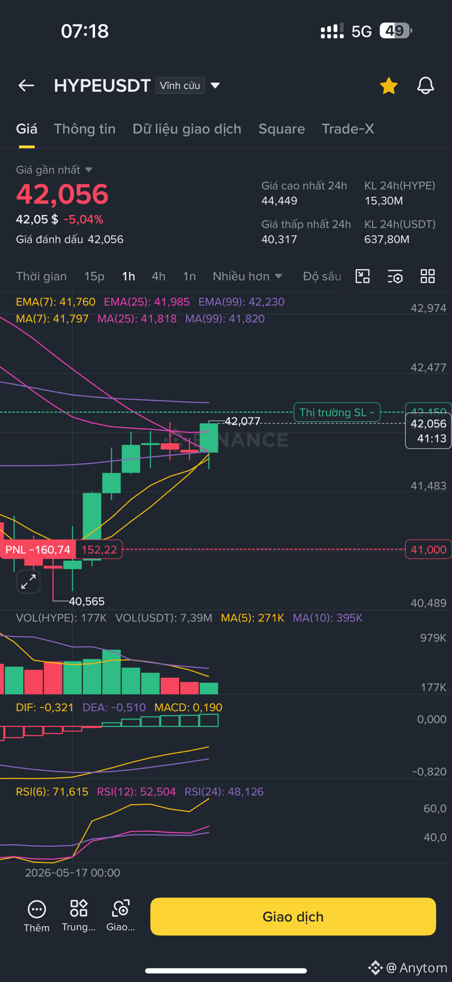Tap the MA(7): 41,797 indicator label
This screenshot has height=982, width=452.
pyautogui.click(x=52, y=319)
